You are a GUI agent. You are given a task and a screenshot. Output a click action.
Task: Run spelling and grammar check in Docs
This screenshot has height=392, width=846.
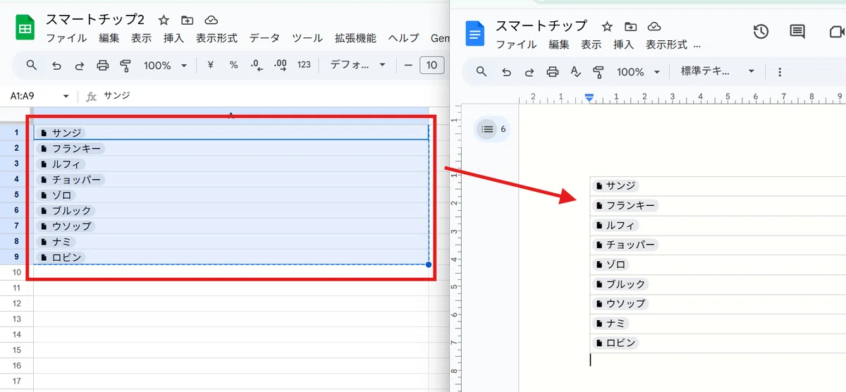pyautogui.click(x=575, y=71)
